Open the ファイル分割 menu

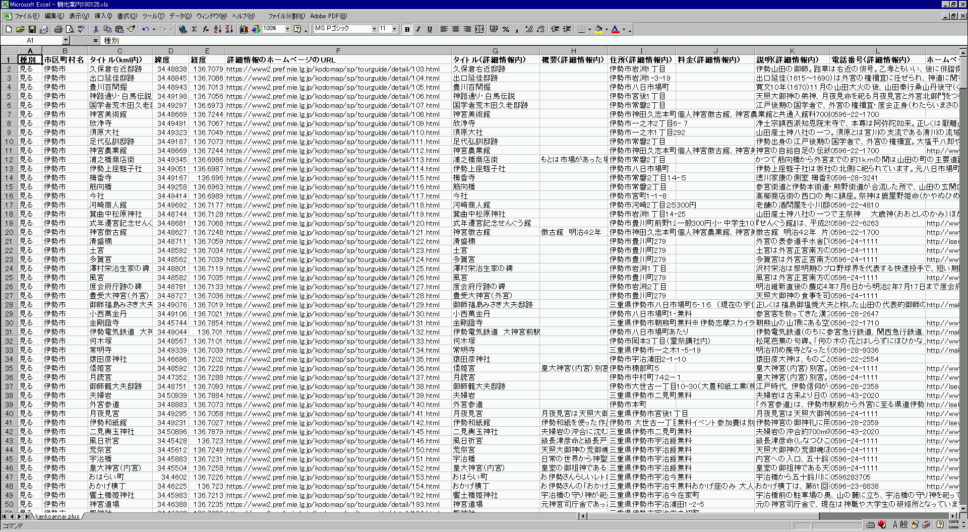(x=286, y=16)
